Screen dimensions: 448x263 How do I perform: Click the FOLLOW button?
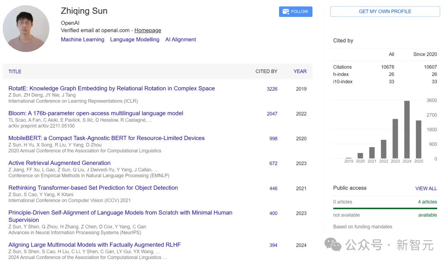(295, 12)
